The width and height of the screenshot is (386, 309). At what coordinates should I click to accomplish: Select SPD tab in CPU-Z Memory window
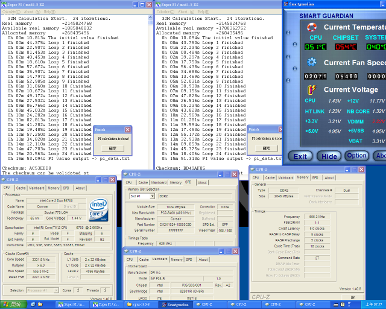[x=315, y=177]
